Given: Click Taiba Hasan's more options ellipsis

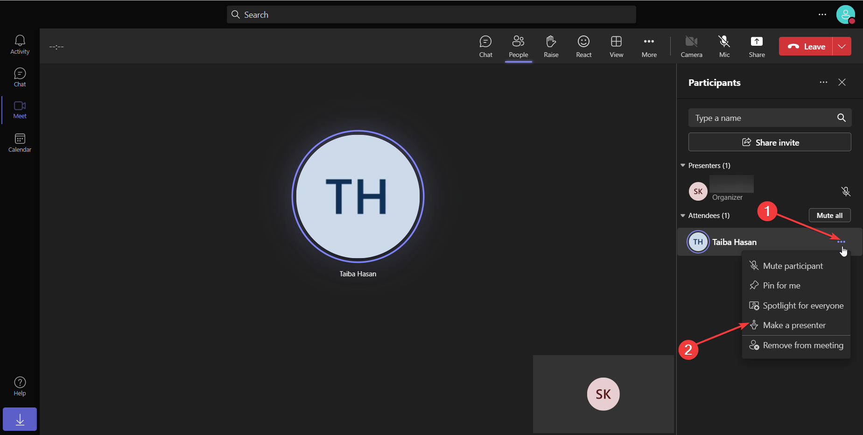Looking at the screenshot, I should pos(841,242).
